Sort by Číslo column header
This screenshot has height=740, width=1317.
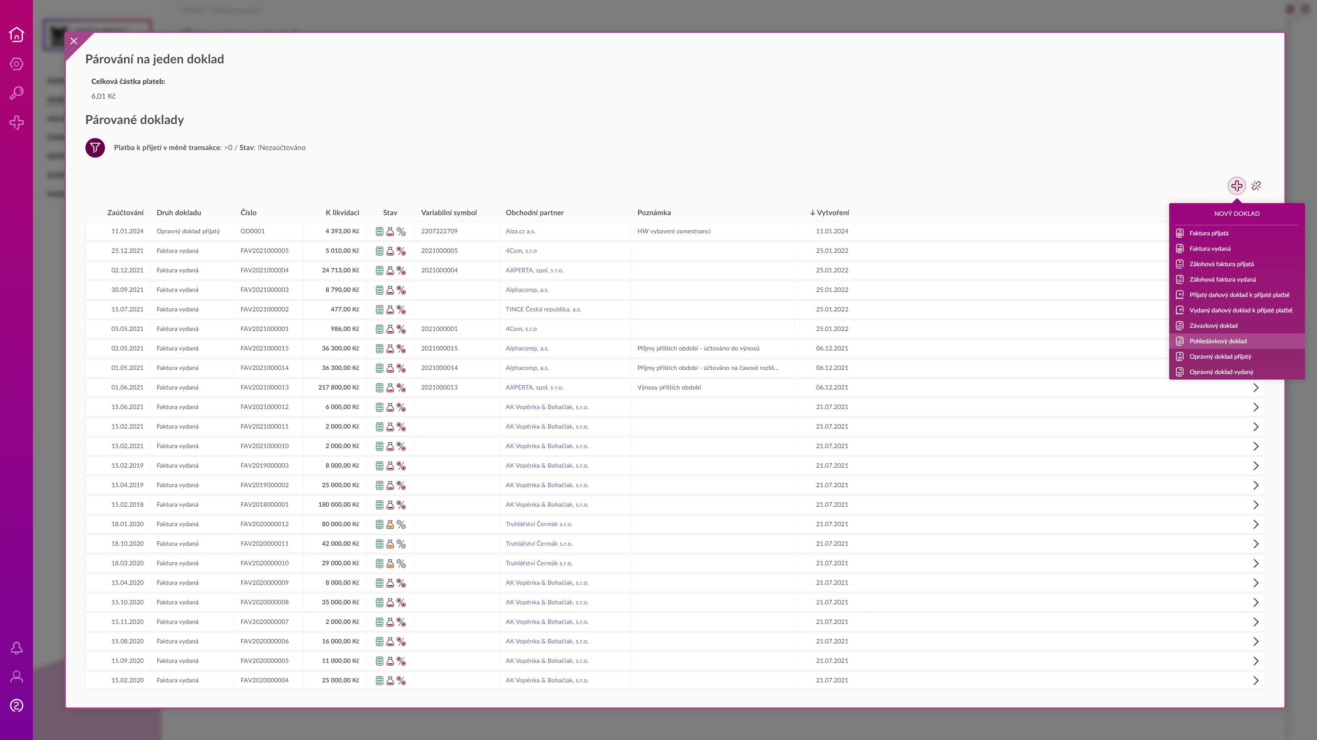[x=248, y=212]
